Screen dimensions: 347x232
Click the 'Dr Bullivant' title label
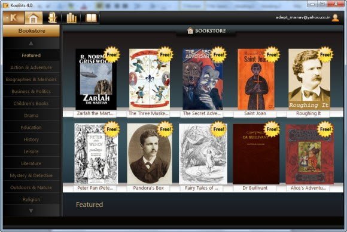pos(255,188)
